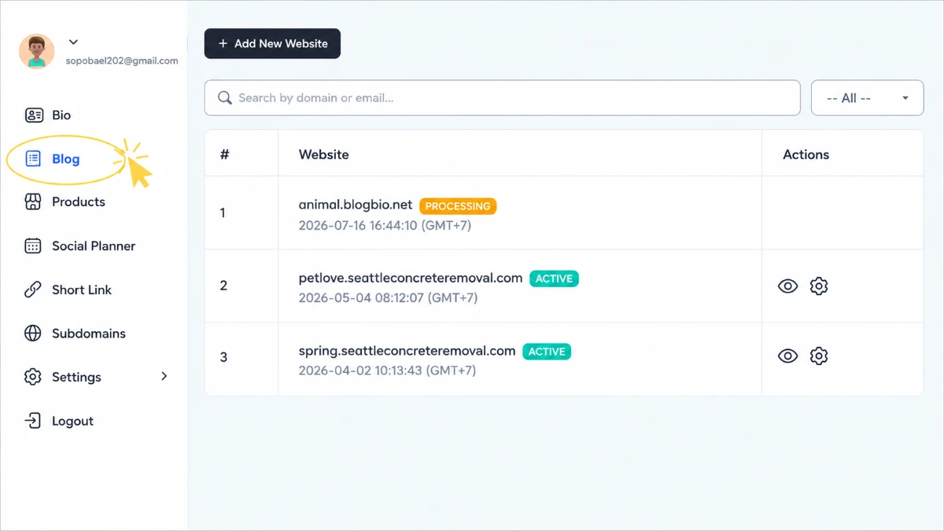Select the Products shop icon
The image size is (944, 531).
coord(33,202)
